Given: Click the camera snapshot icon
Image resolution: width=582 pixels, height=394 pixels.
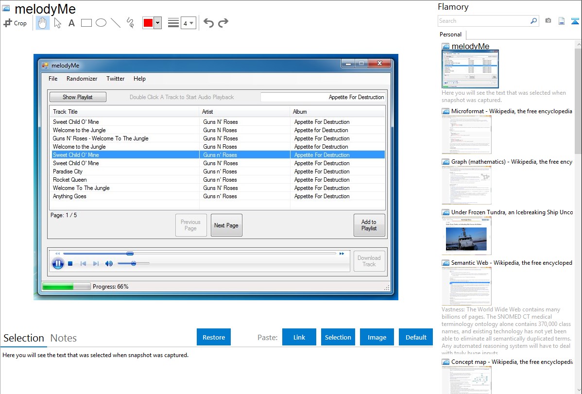Looking at the screenshot, I should coord(548,21).
